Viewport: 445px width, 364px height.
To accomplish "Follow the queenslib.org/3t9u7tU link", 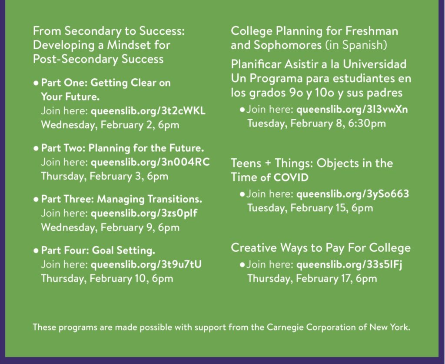I will click(146, 264).
